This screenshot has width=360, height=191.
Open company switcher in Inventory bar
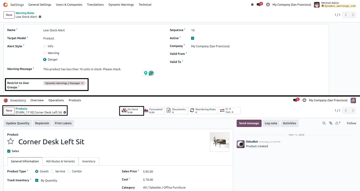click(x=328, y=100)
